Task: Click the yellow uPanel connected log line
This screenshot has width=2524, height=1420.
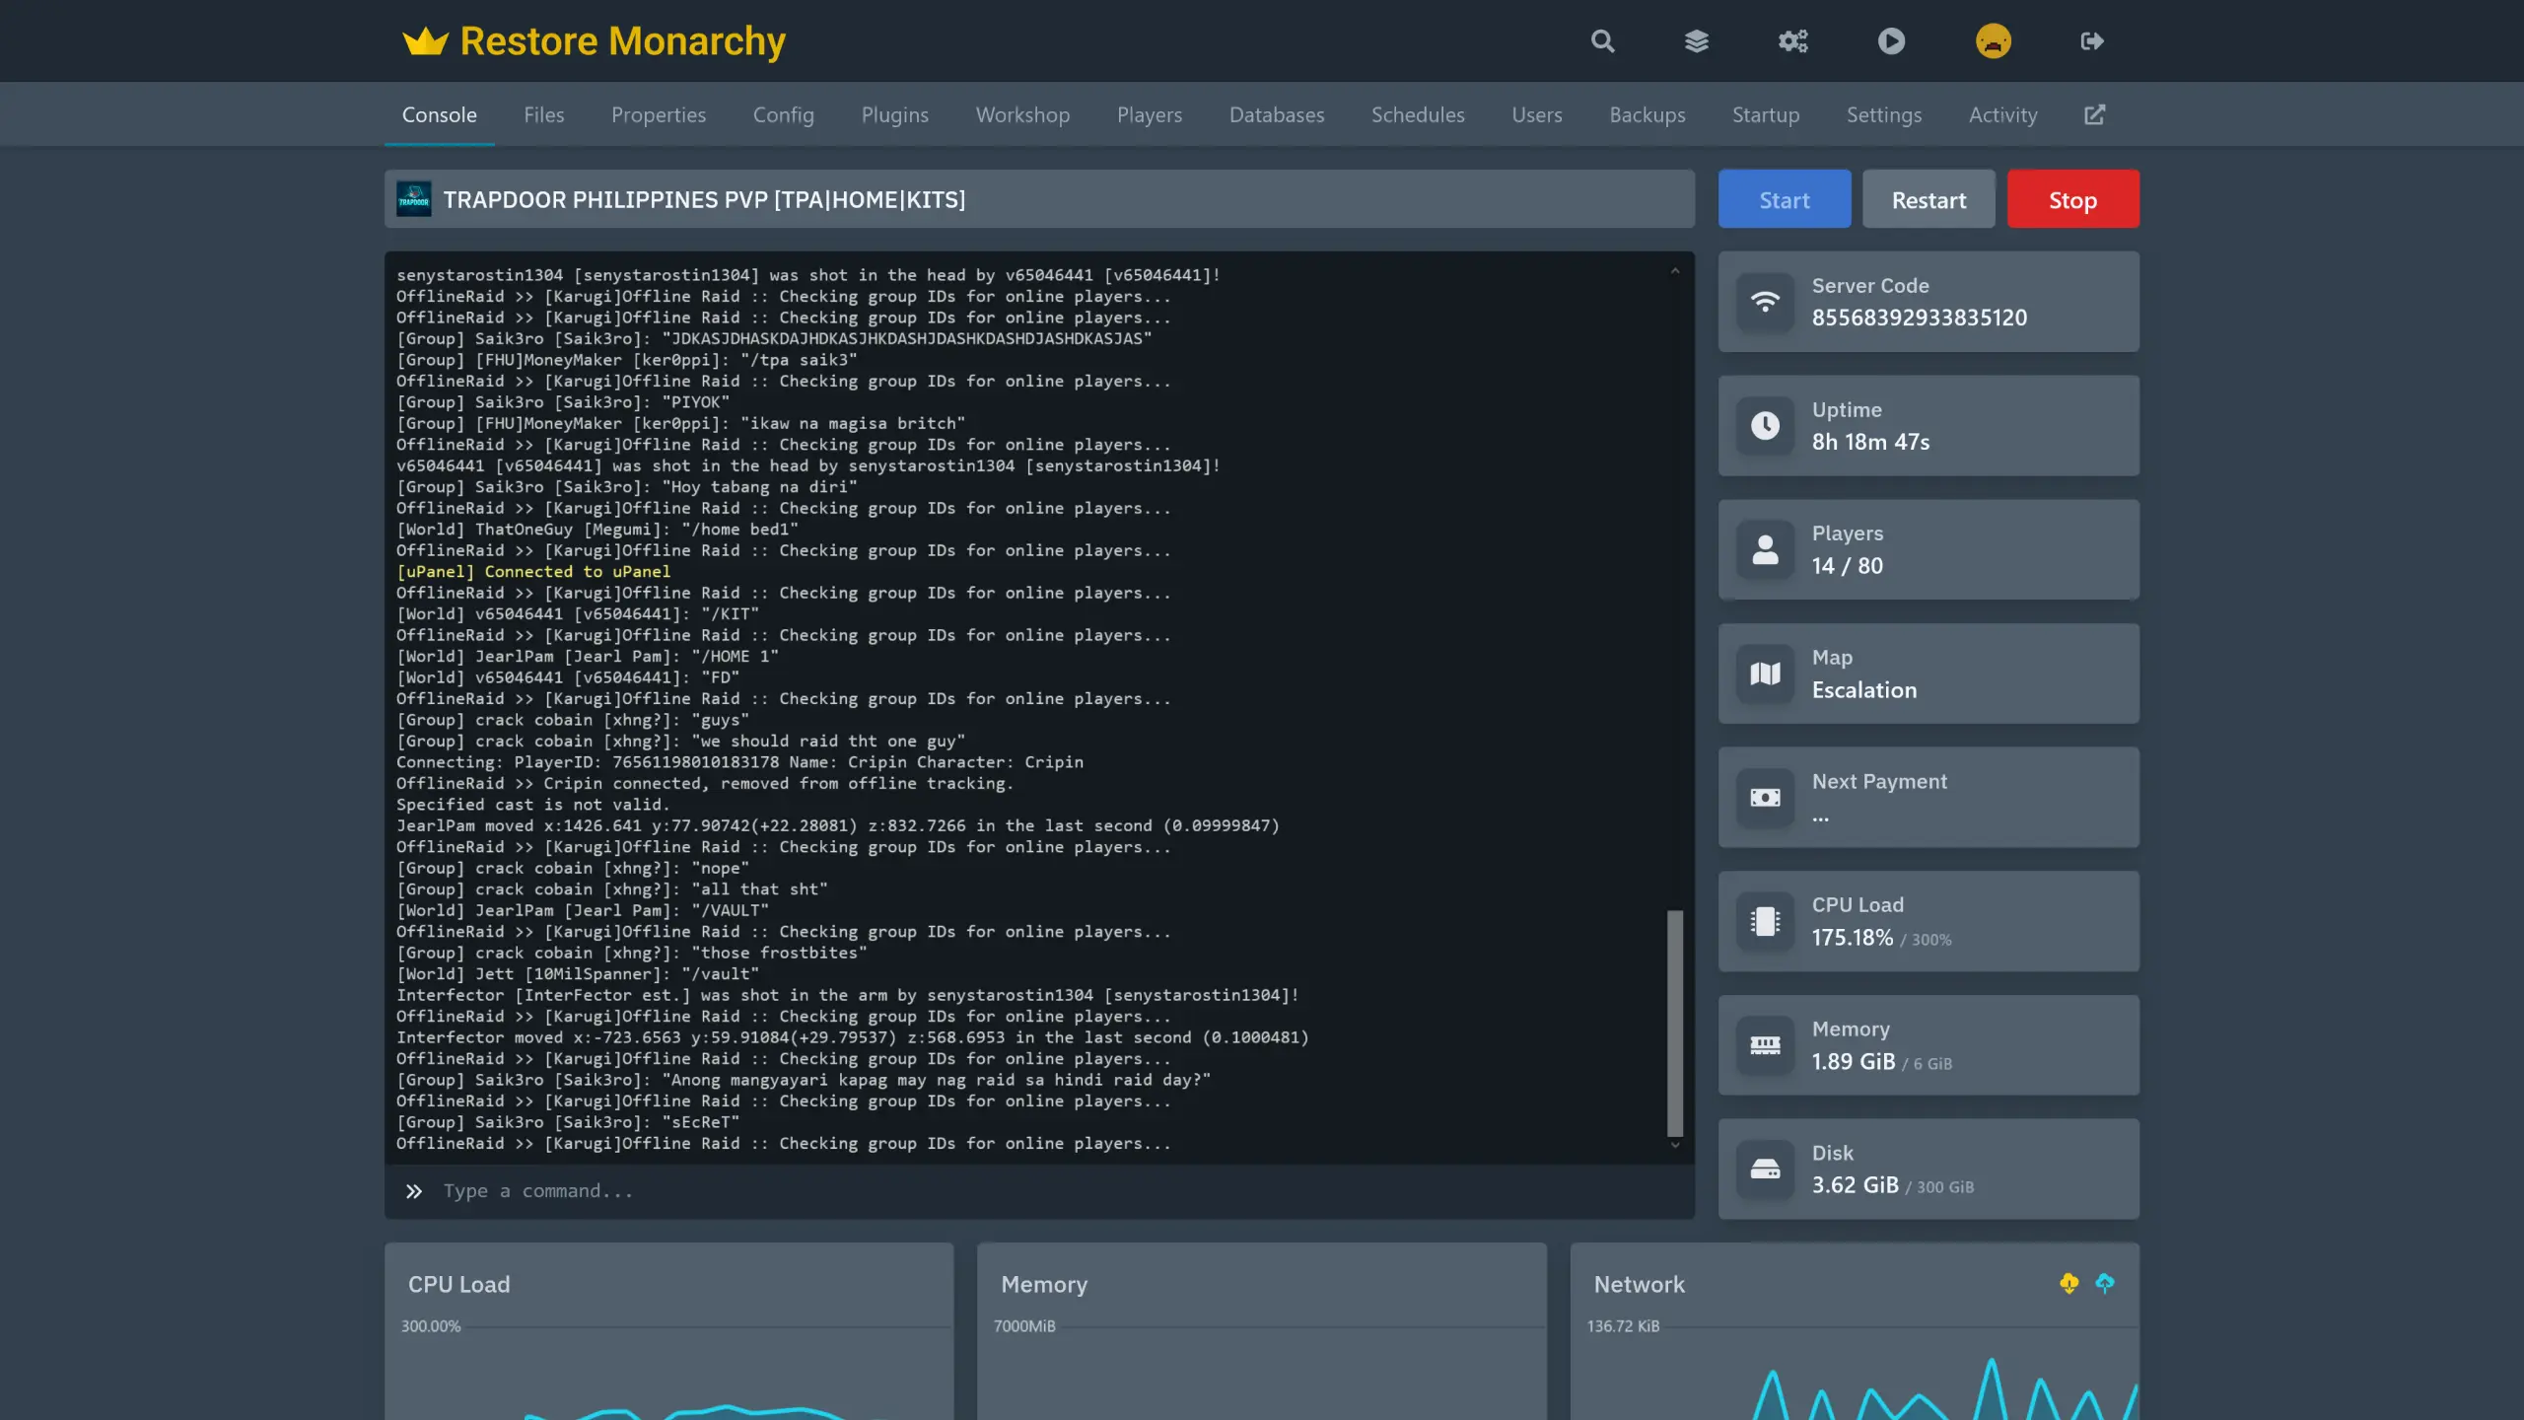Action: (x=533, y=572)
